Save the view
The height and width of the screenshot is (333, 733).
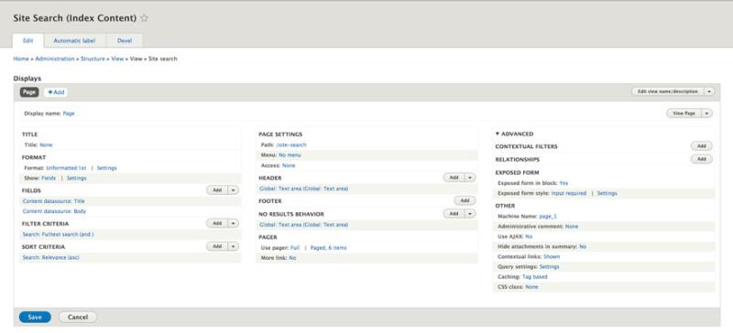(35, 317)
